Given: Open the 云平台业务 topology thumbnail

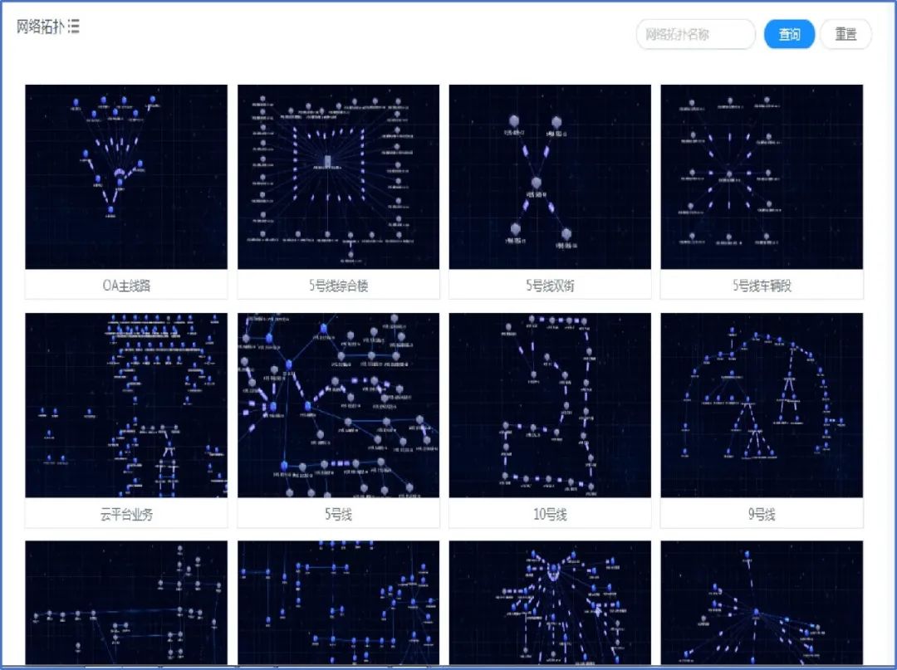Looking at the screenshot, I should [x=126, y=405].
